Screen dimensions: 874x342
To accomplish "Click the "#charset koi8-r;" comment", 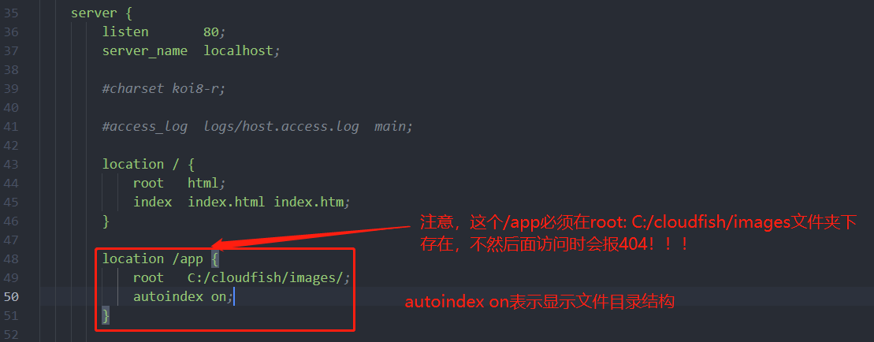I will pos(163,88).
